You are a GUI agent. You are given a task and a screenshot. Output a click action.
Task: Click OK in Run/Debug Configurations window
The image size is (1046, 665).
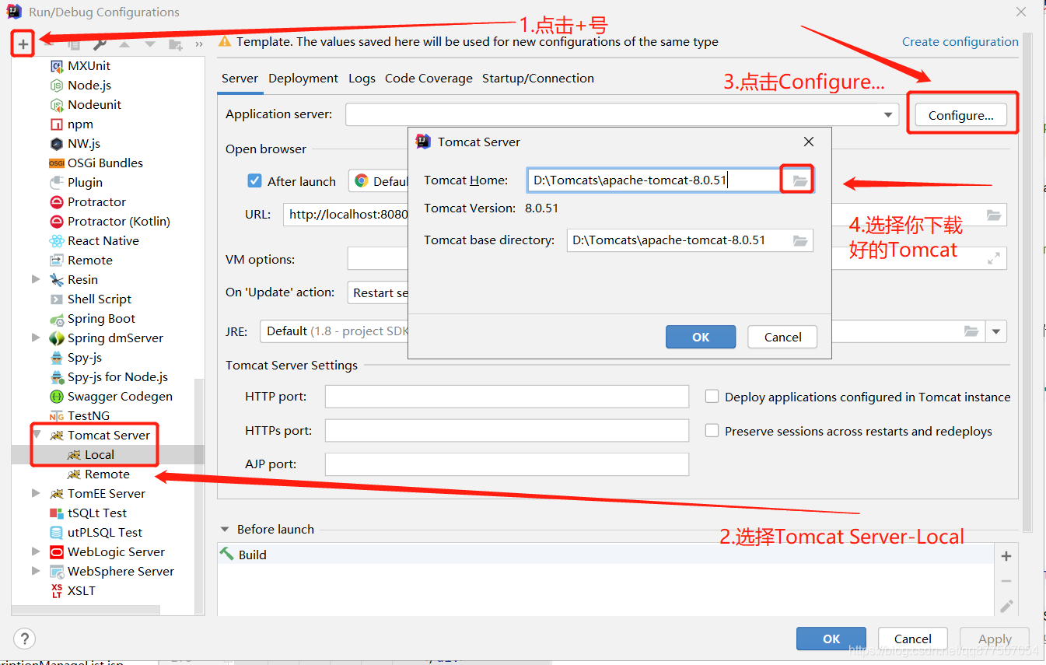click(831, 639)
